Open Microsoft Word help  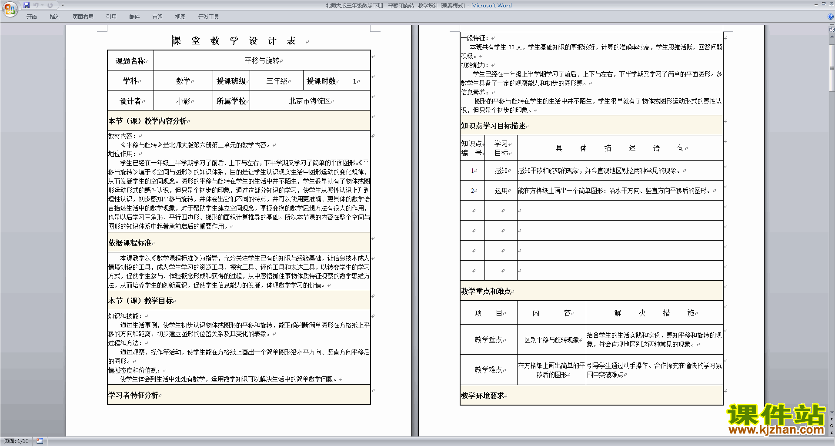click(831, 17)
